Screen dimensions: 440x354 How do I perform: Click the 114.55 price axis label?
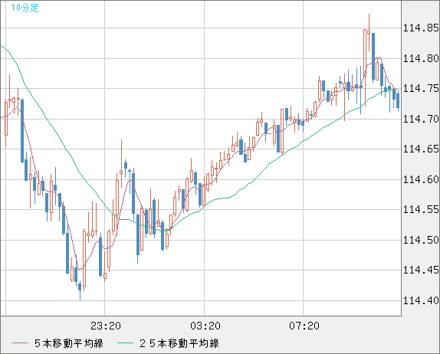pos(421,209)
